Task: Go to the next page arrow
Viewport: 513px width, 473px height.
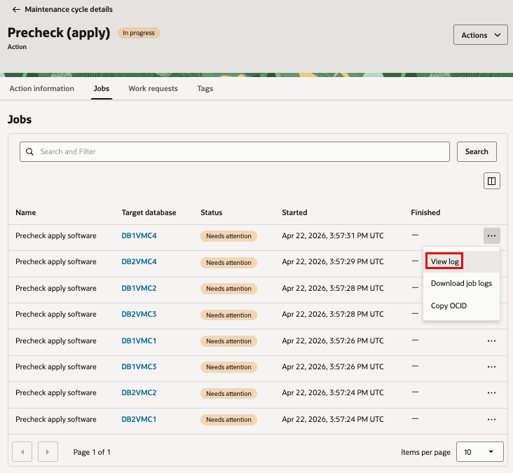Action: 48,452
